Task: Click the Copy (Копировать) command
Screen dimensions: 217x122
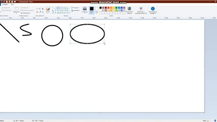Action: click(x=6, y=11)
